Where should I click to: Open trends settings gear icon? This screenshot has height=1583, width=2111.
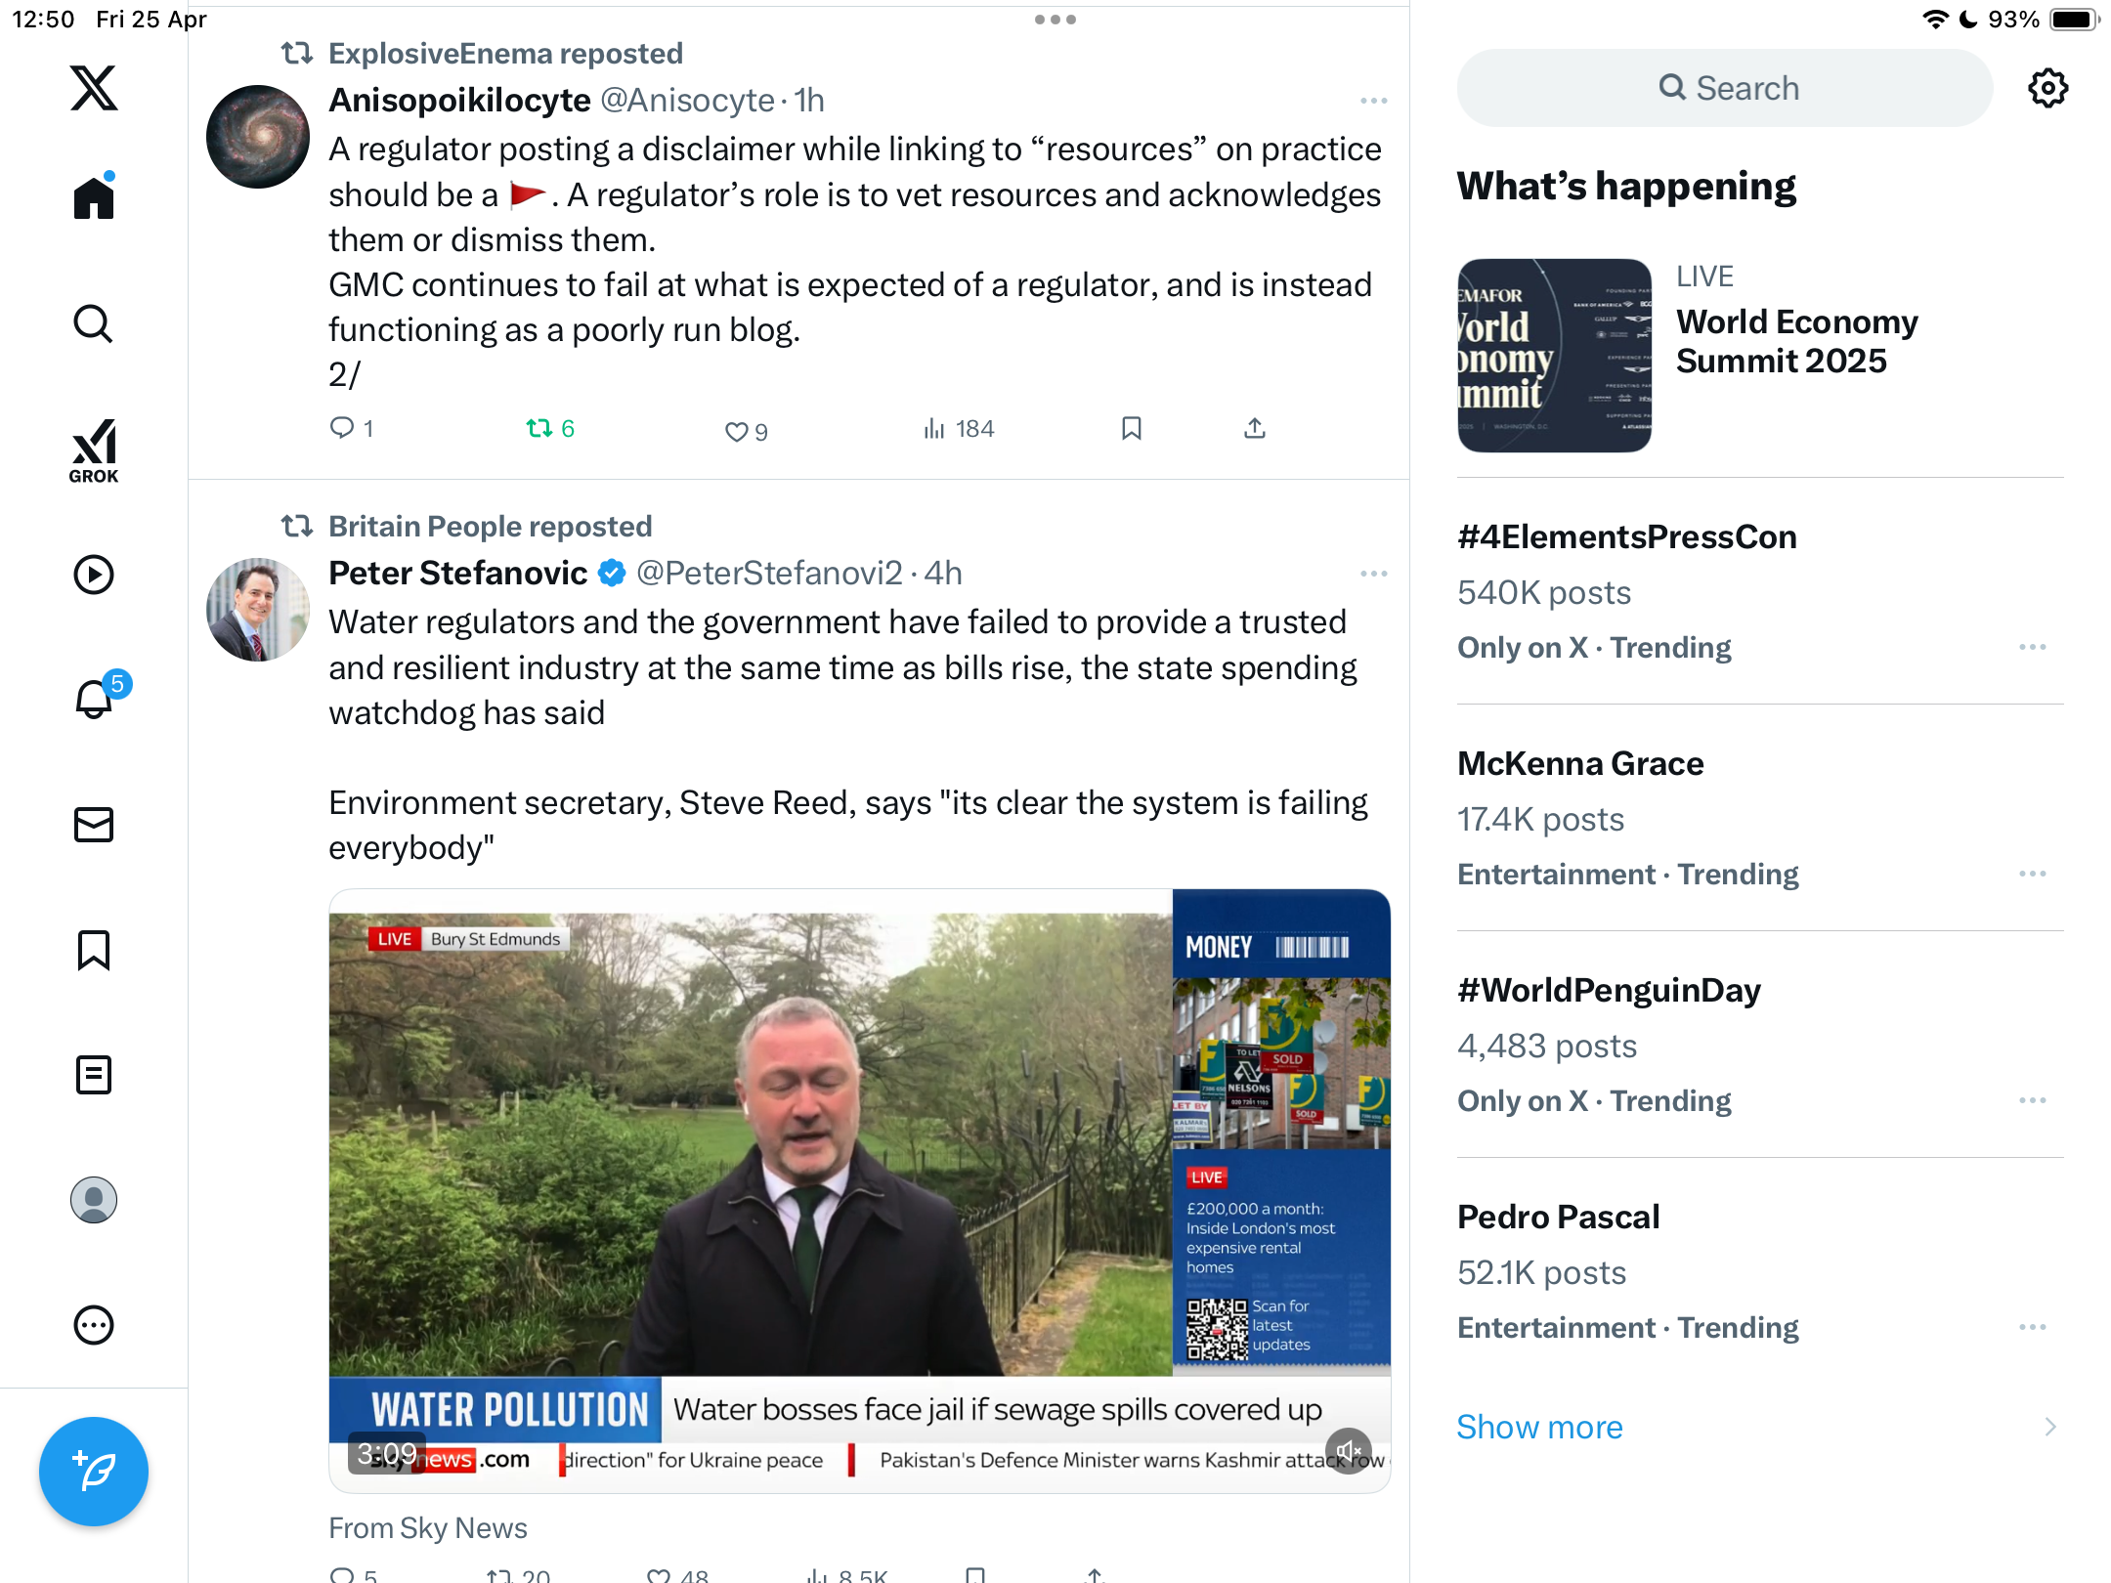[2047, 88]
